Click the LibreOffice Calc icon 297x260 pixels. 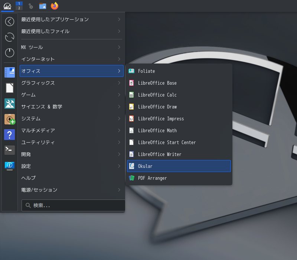coord(131,95)
